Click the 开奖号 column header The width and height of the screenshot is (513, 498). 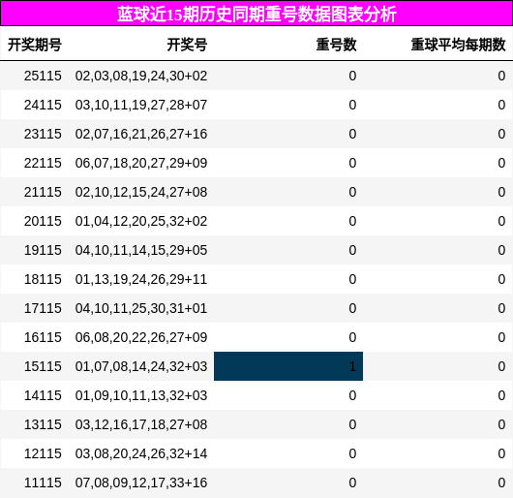click(x=187, y=45)
